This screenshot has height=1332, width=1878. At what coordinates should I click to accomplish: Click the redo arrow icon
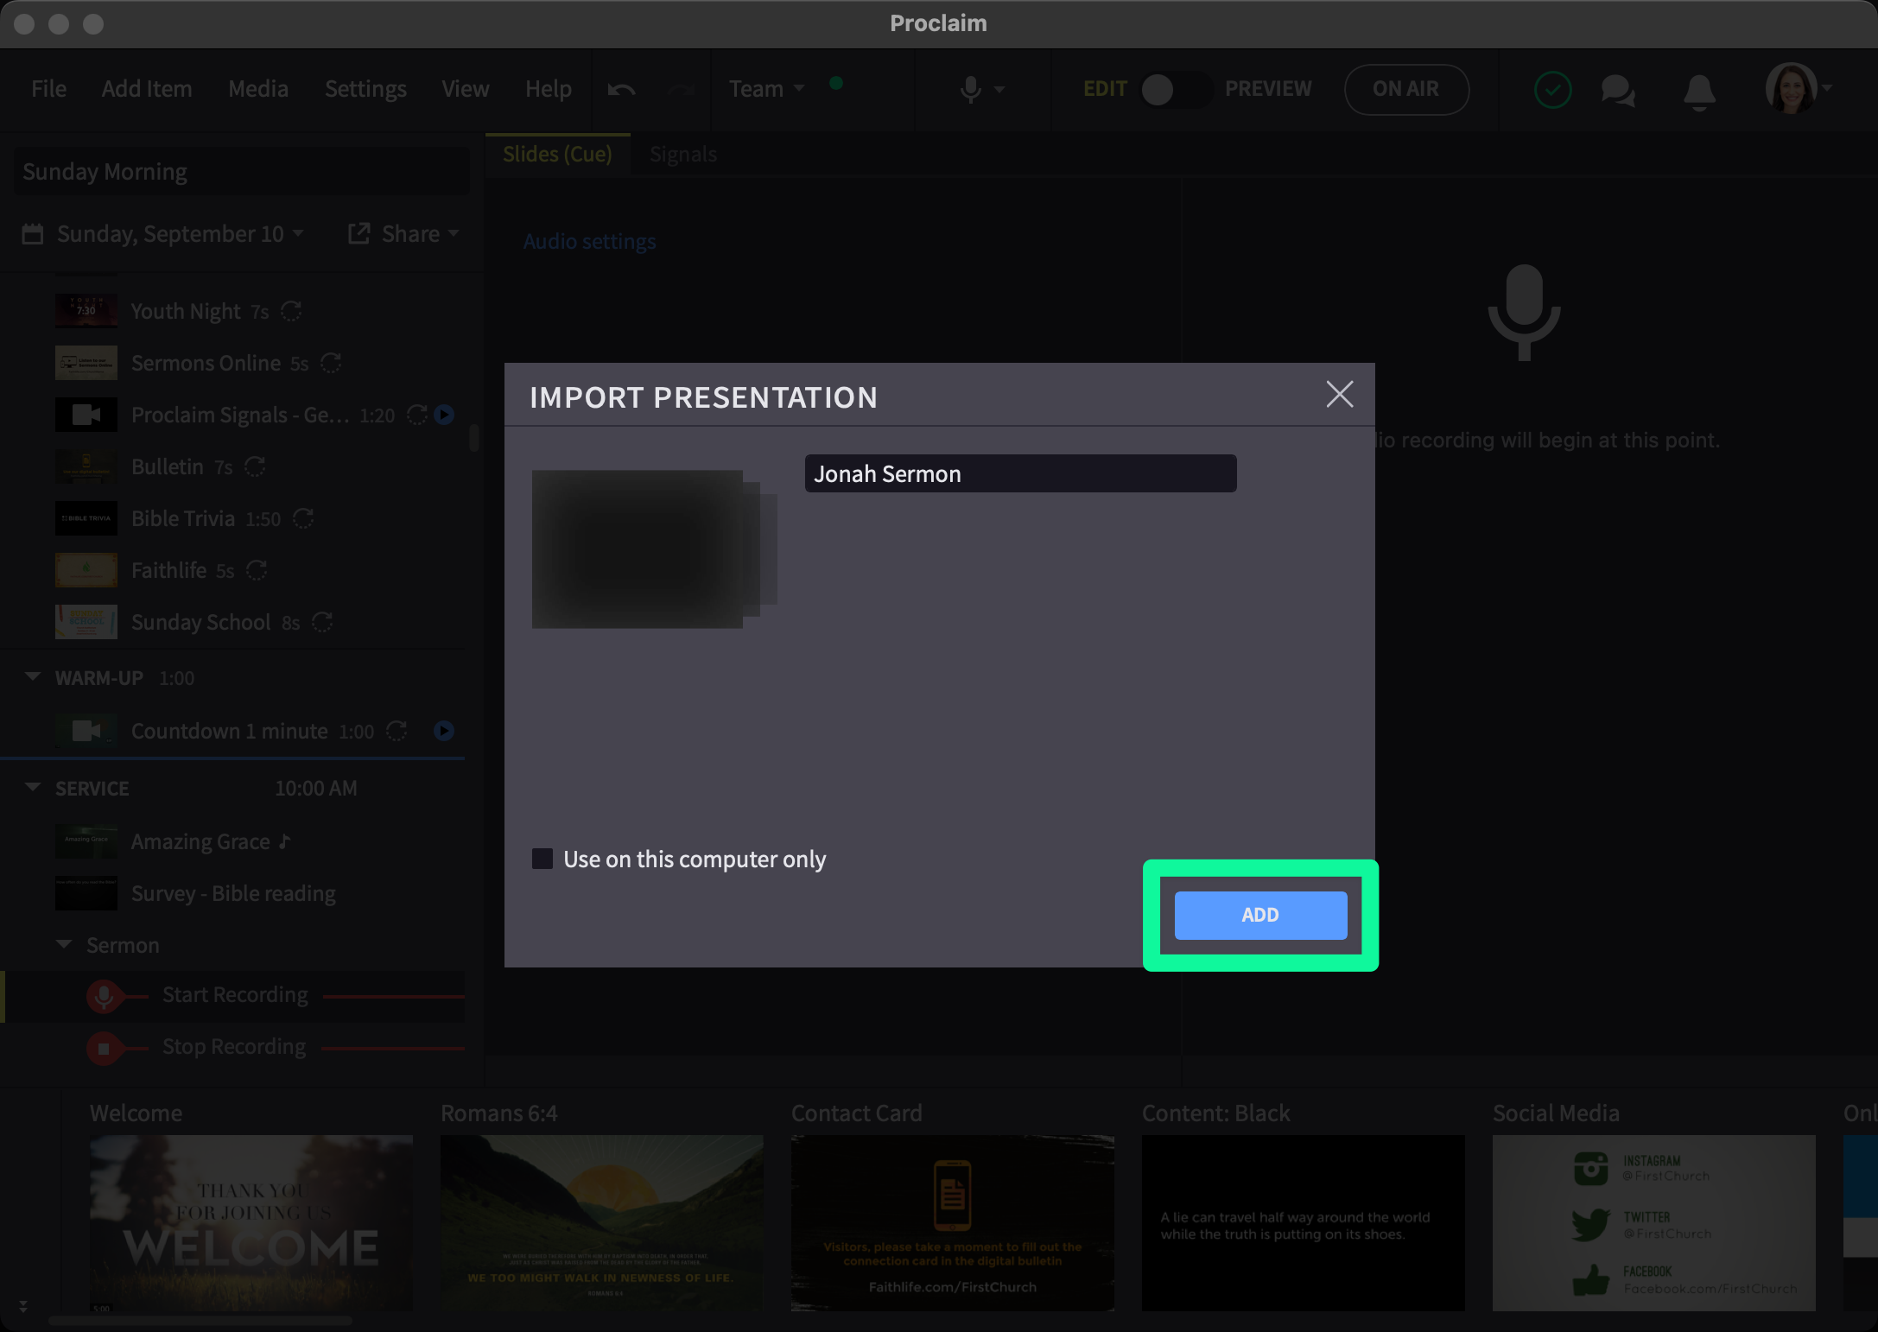coord(681,90)
